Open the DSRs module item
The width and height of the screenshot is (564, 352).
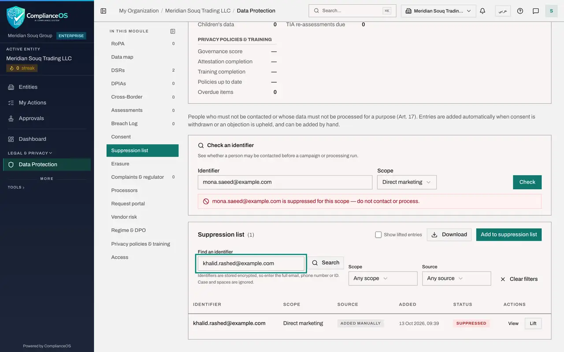(x=142, y=70)
